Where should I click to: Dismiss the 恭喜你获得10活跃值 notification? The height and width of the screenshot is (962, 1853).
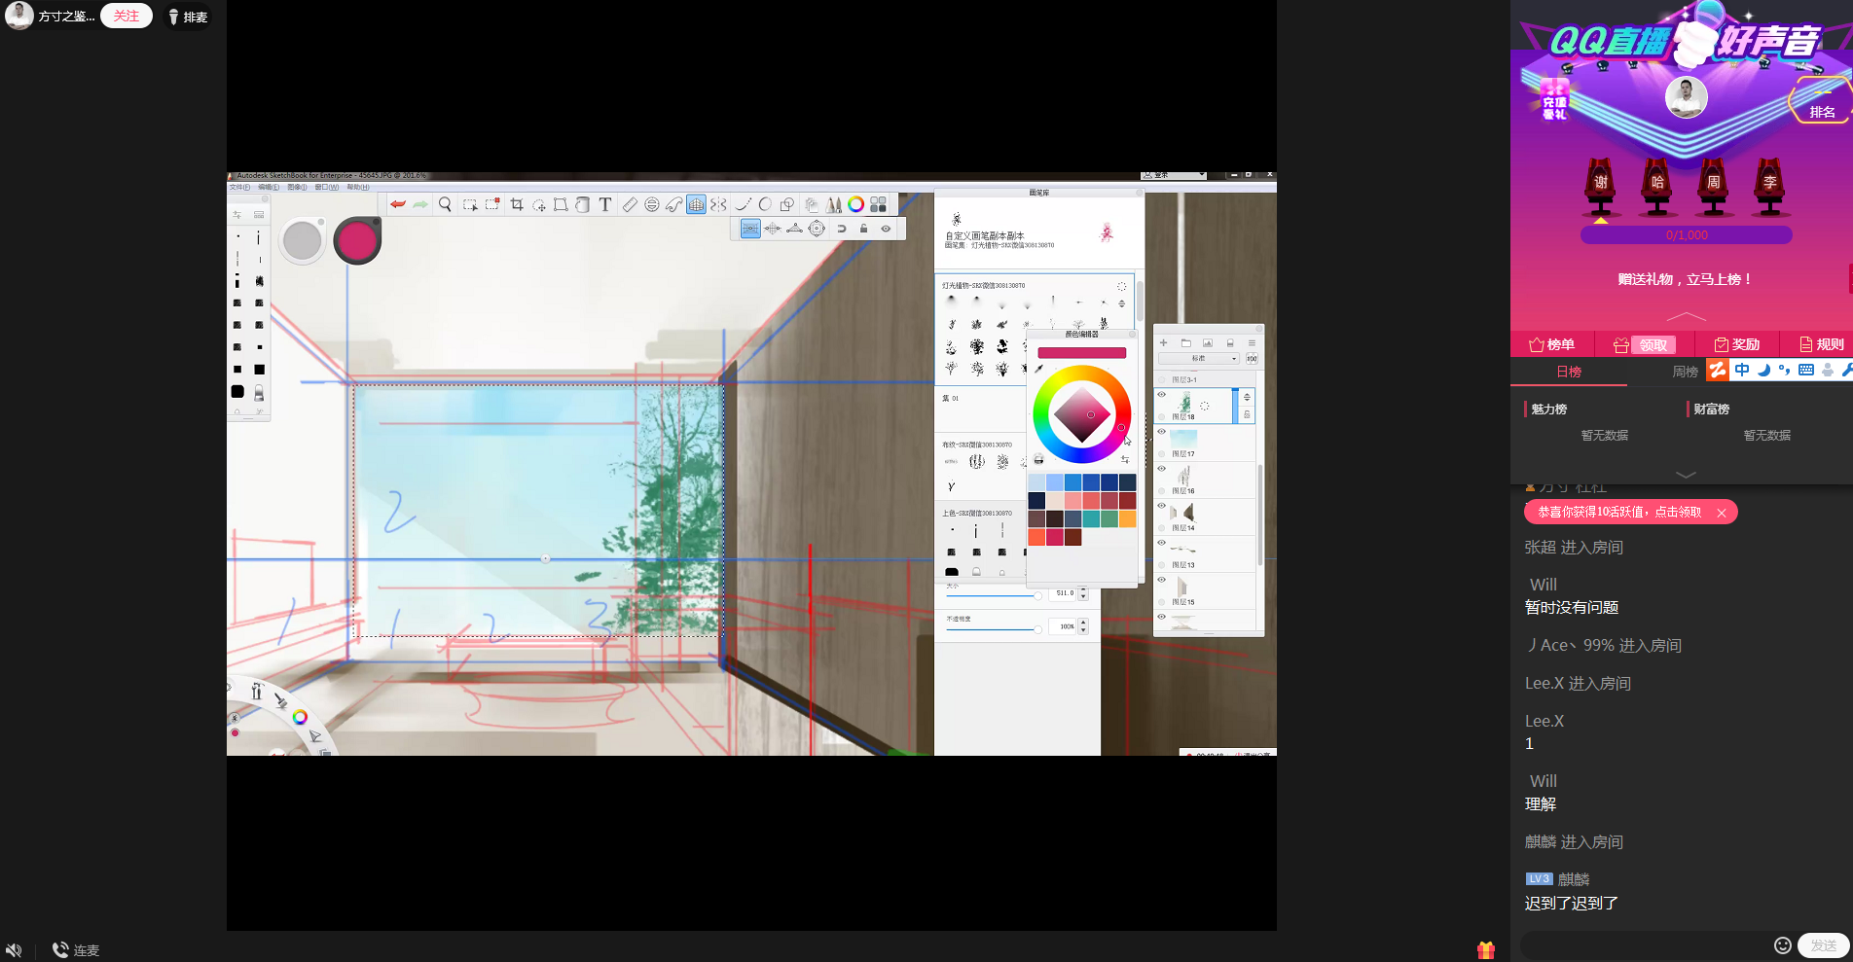pos(1722,513)
